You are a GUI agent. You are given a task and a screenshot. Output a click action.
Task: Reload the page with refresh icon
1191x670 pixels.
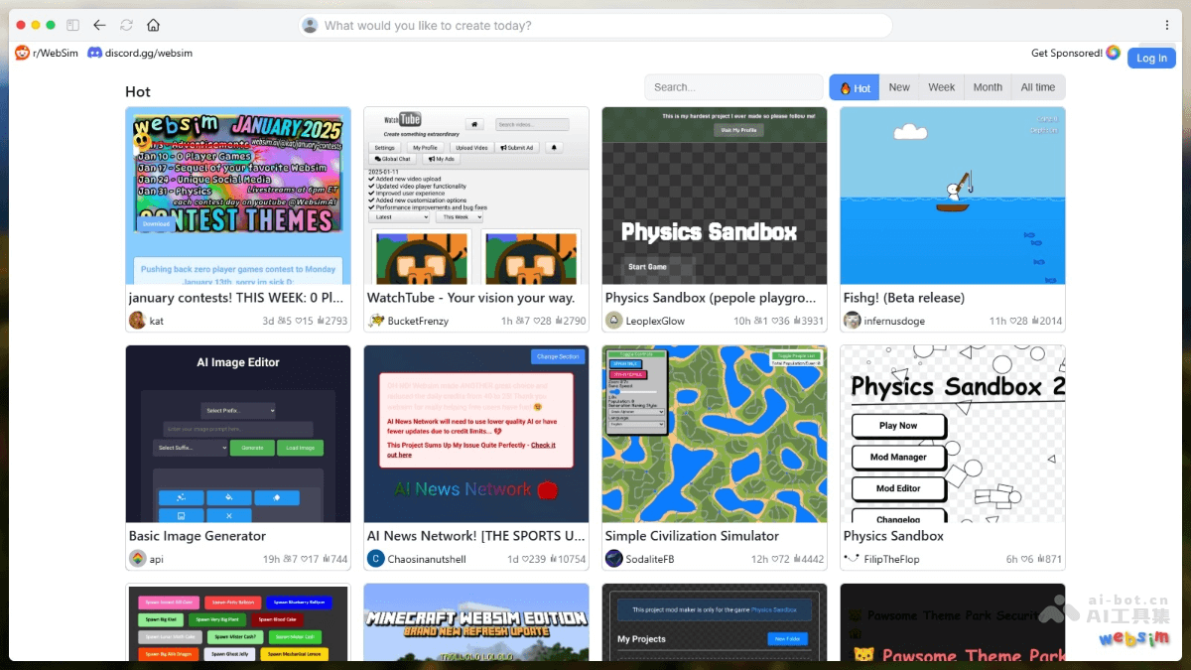(126, 25)
